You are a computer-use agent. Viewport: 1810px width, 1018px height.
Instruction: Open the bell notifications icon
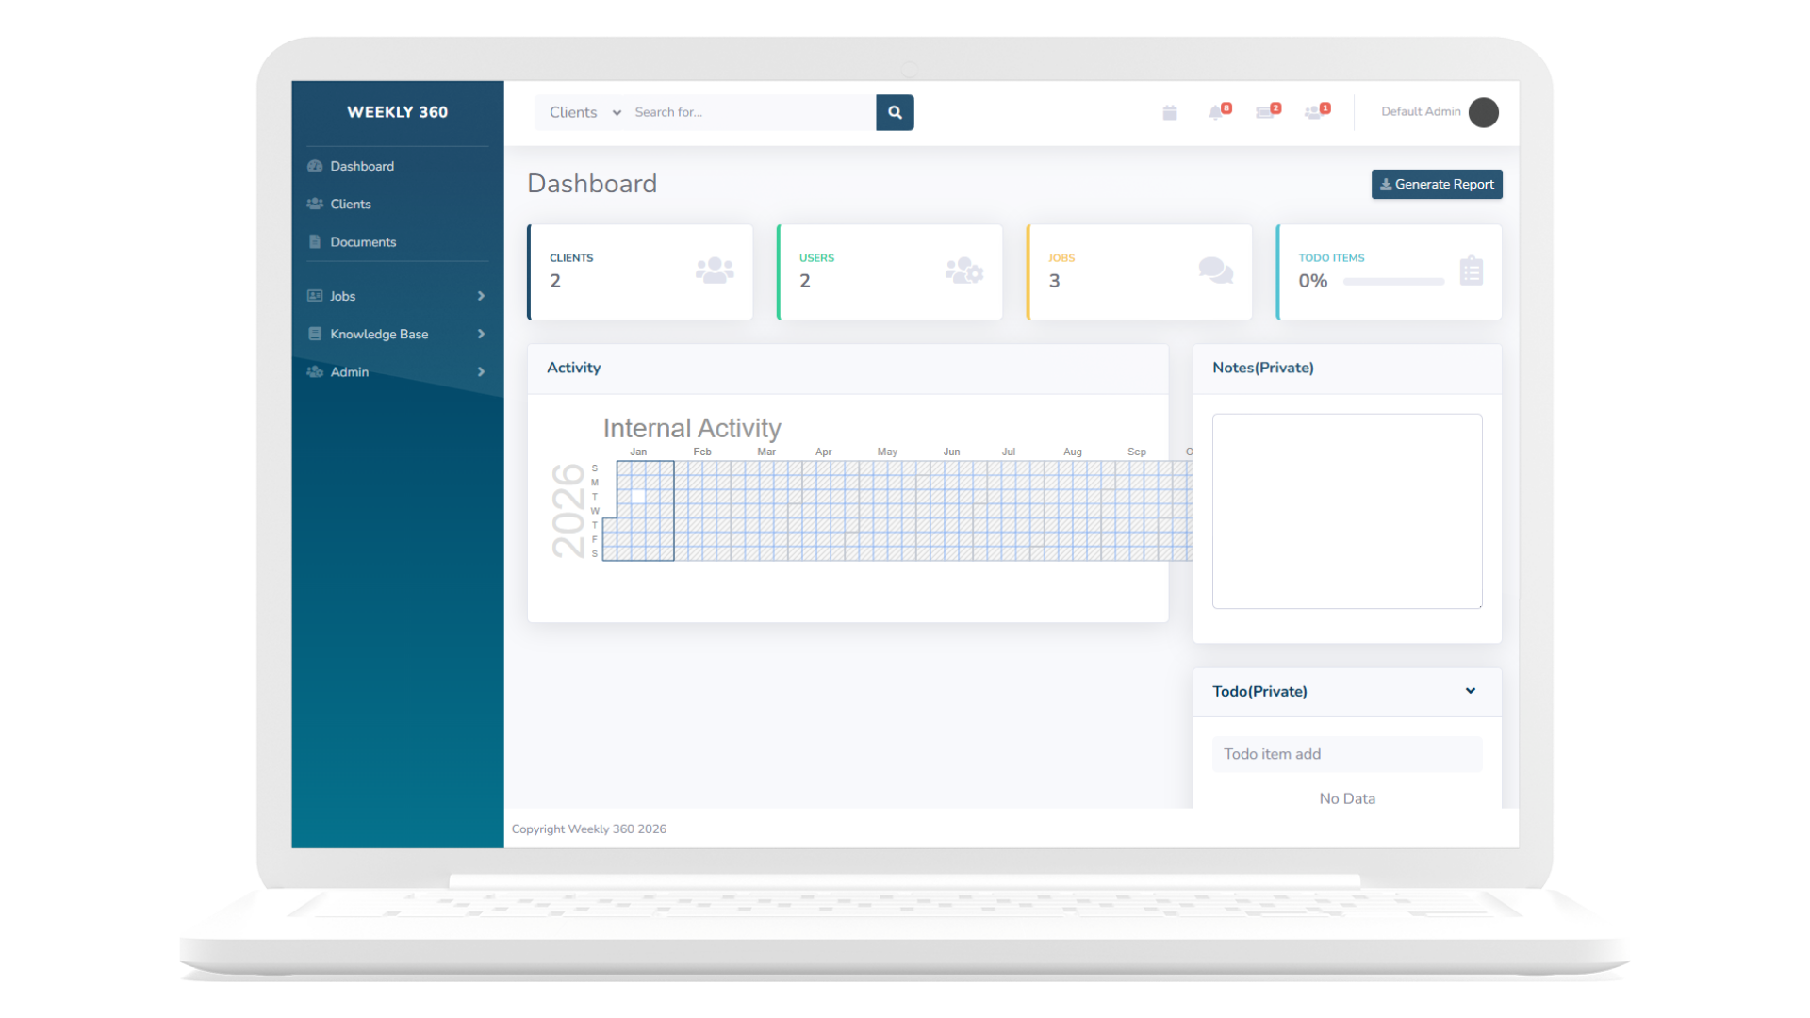click(x=1216, y=113)
